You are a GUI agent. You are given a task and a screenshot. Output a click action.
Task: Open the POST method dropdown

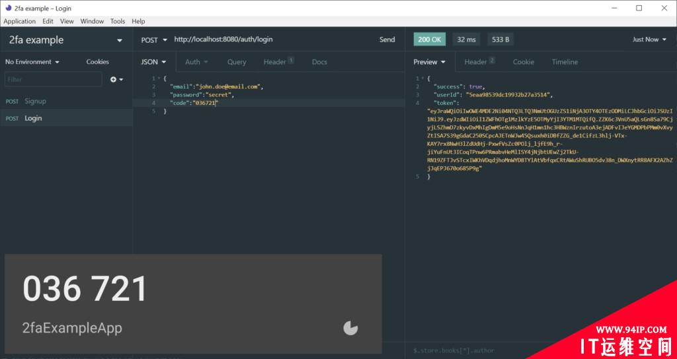(154, 40)
